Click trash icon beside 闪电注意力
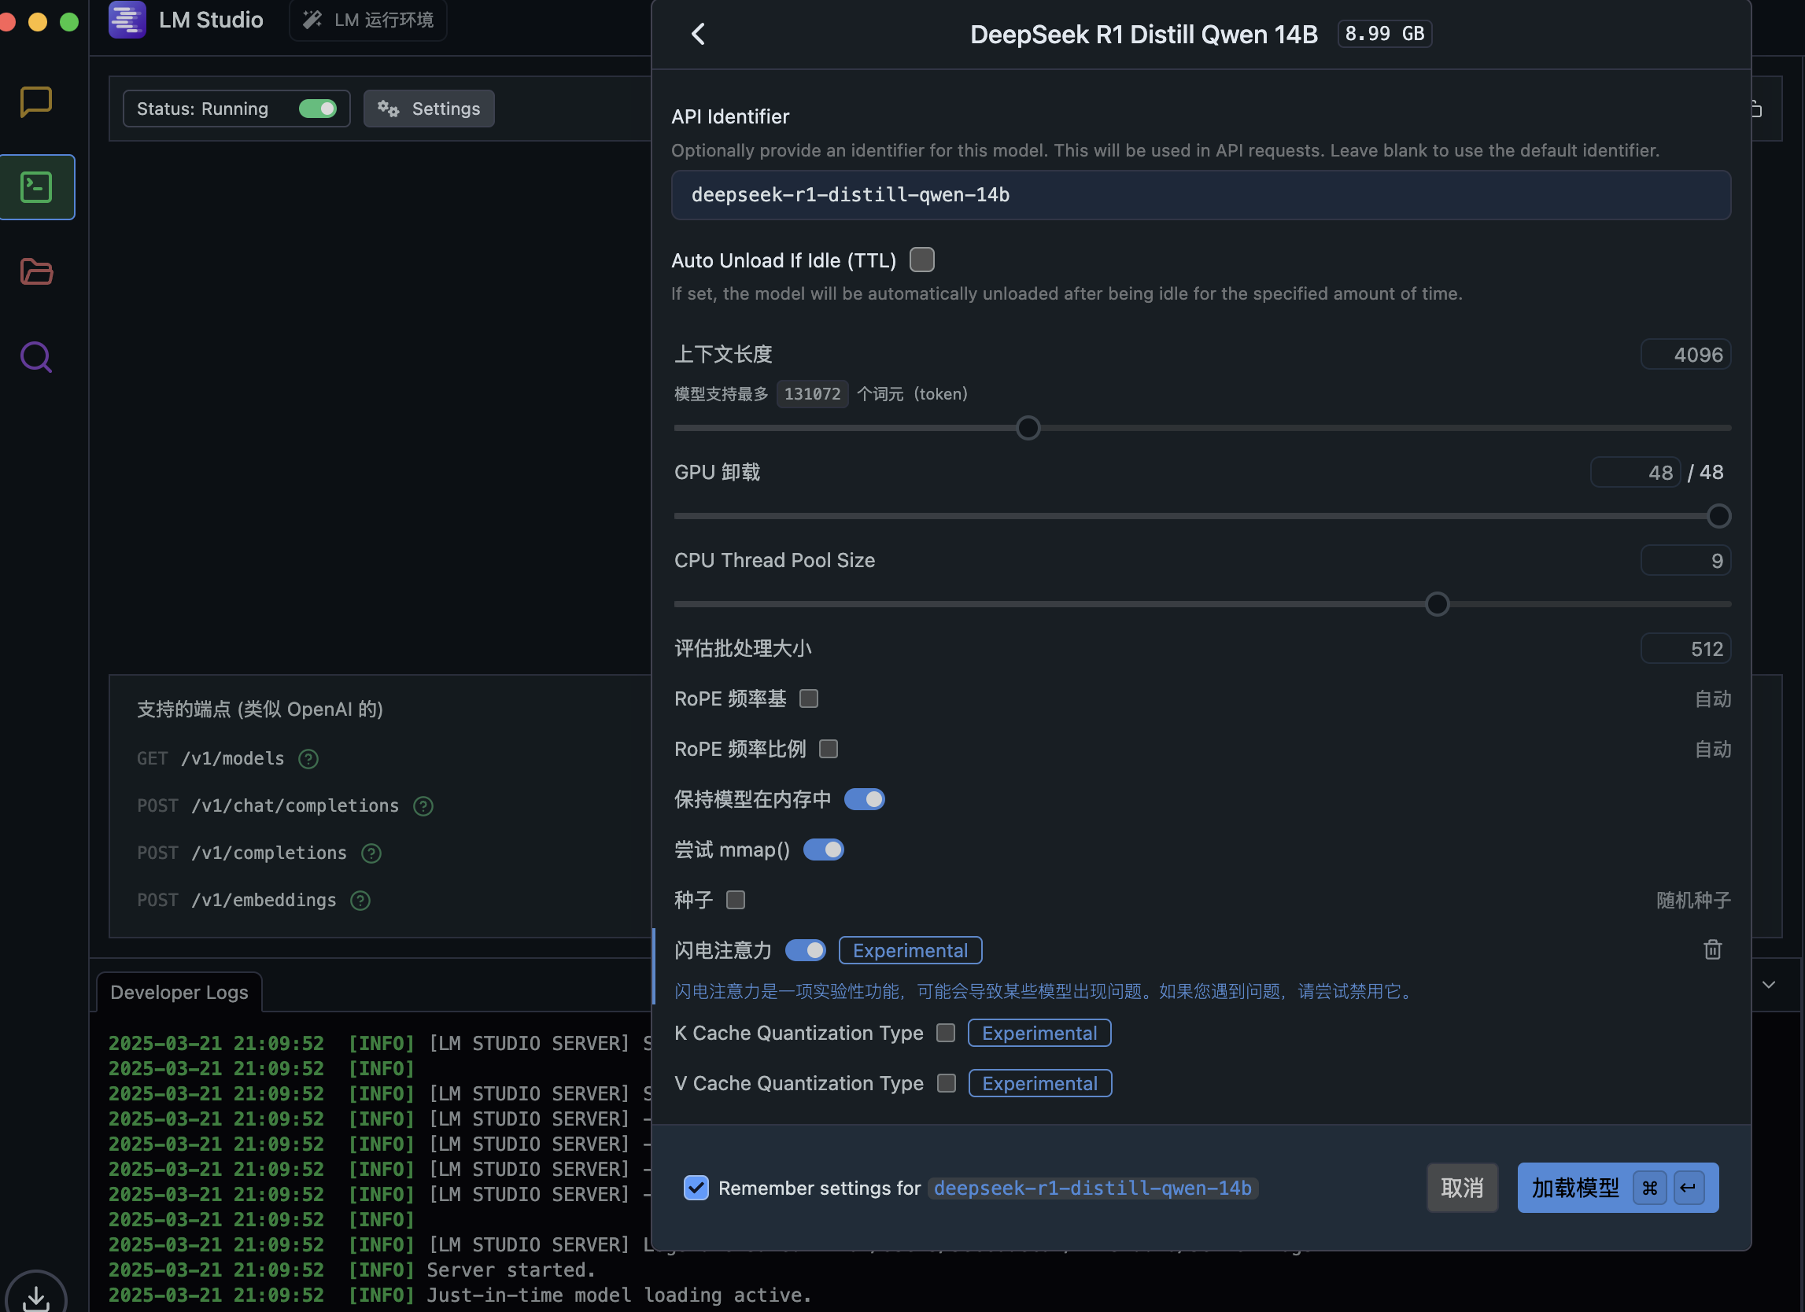Viewport: 1805px width, 1312px height. (x=1712, y=949)
